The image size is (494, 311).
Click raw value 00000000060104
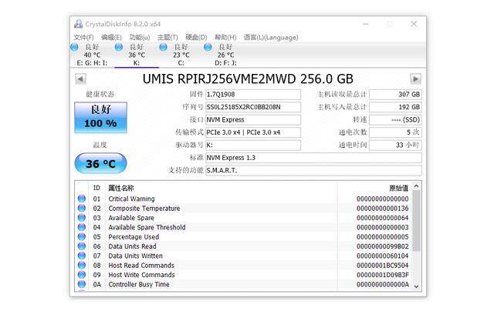[x=383, y=256]
